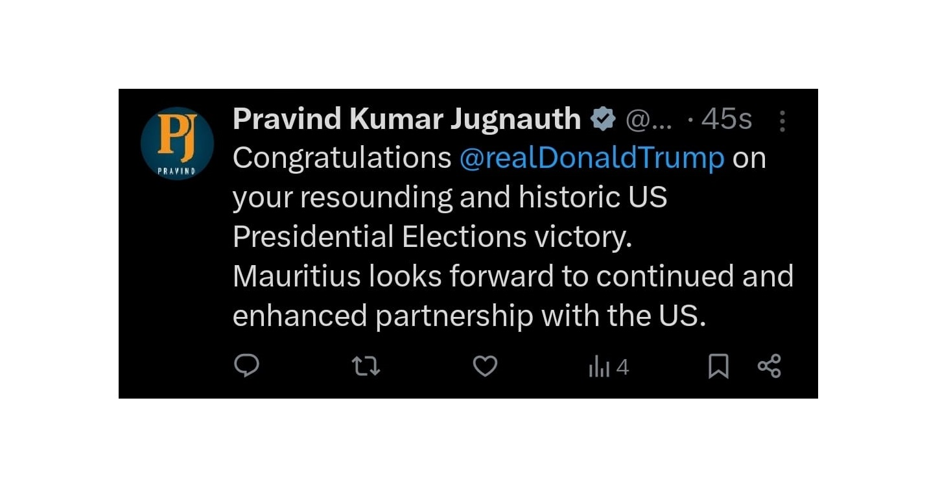This screenshot has width=940, height=501.
Task: Click the "Mauritius looks forward" text line
Action: pyautogui.click(x=512, y=277)
